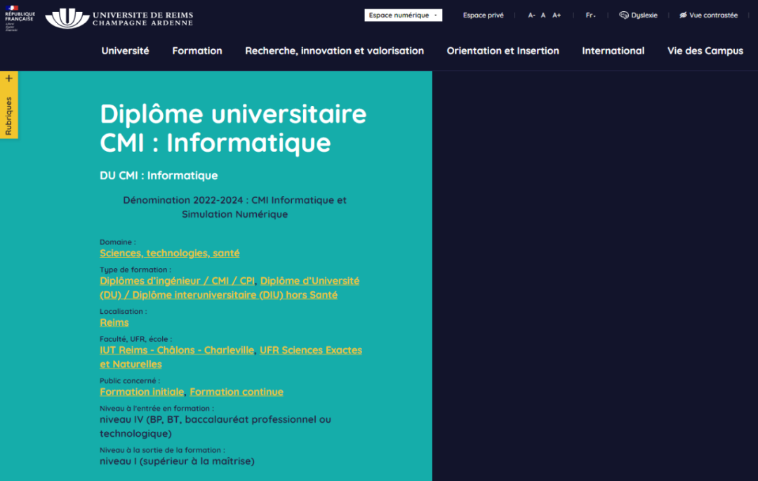Open the Fr language selector
Screen dimensions: 758x481
pyautogui.click(x=590, y=15)
